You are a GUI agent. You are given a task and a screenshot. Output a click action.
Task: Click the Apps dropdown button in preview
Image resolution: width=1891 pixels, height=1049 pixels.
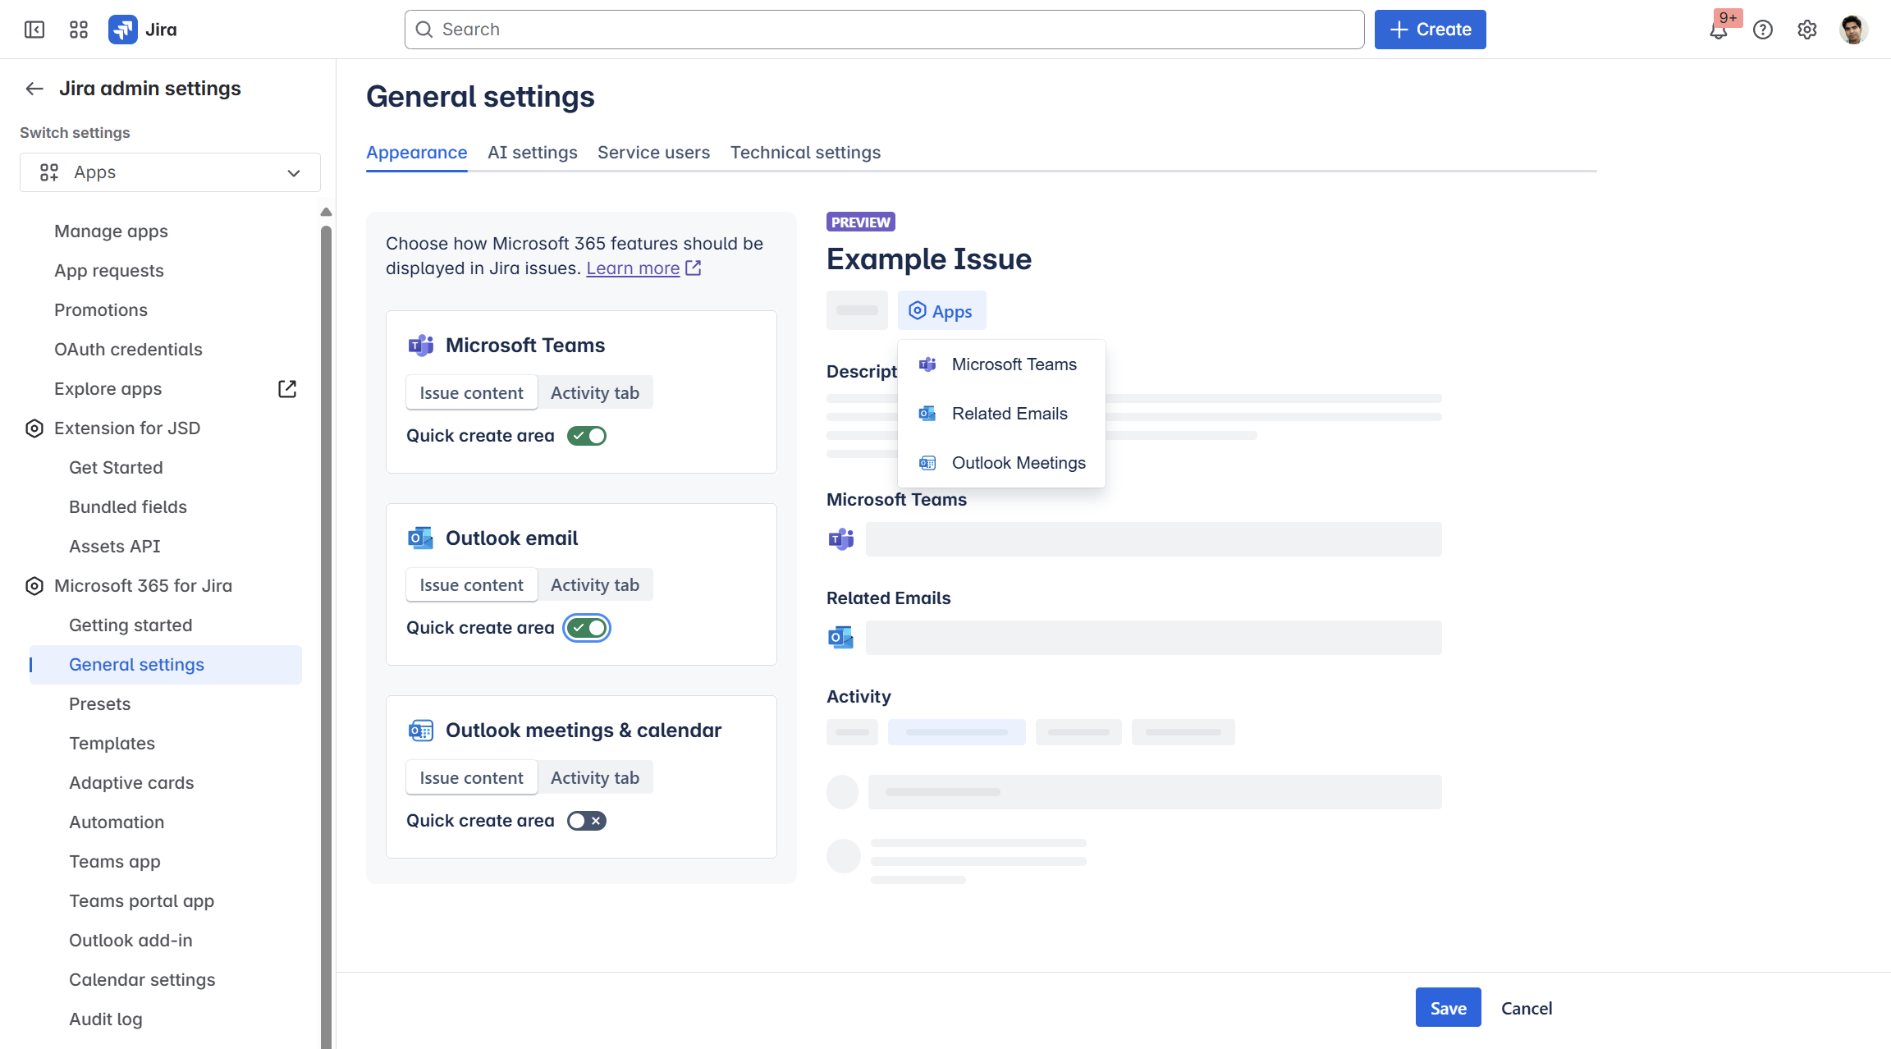coord(941,311)
